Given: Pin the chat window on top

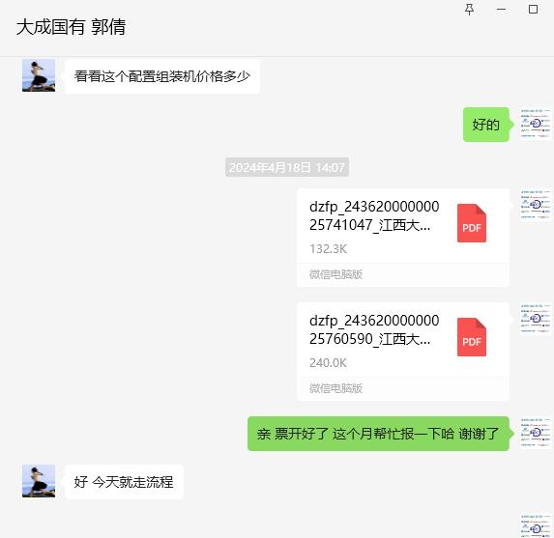Looking at the screenshot, I should point(469,10).
